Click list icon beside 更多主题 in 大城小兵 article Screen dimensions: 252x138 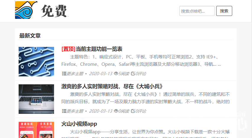click(64, 111)
